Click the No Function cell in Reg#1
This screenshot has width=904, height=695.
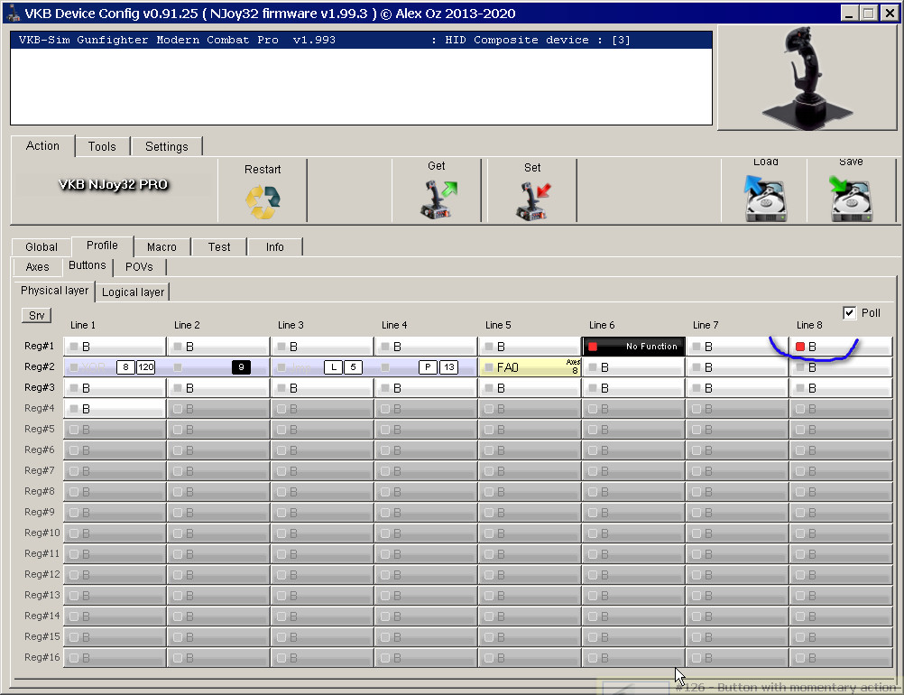coord(633,346)
